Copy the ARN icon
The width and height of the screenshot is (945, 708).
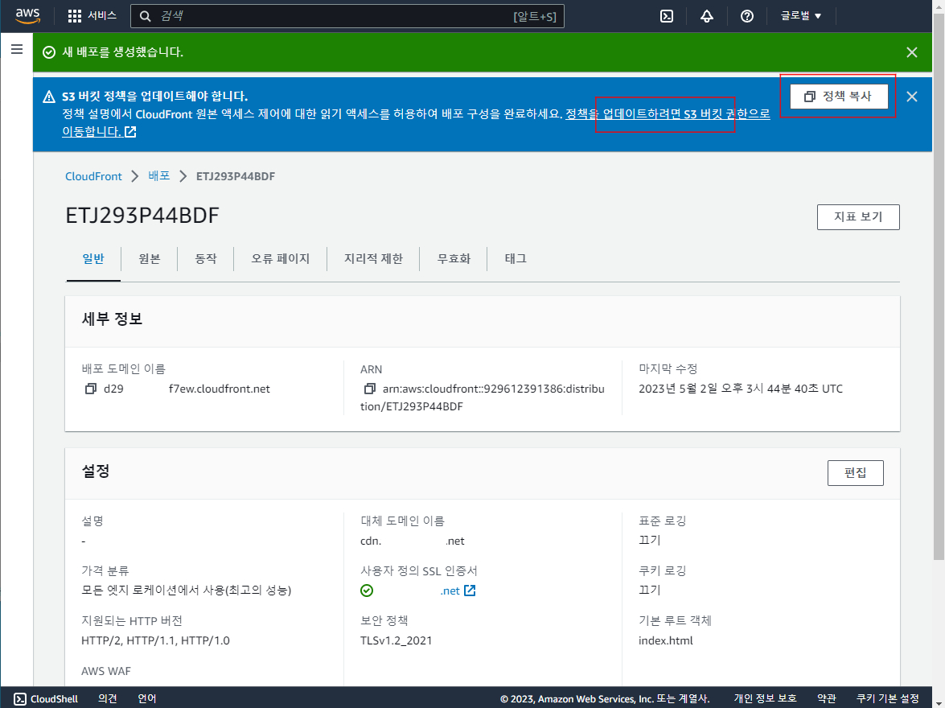tap(369, 389)
